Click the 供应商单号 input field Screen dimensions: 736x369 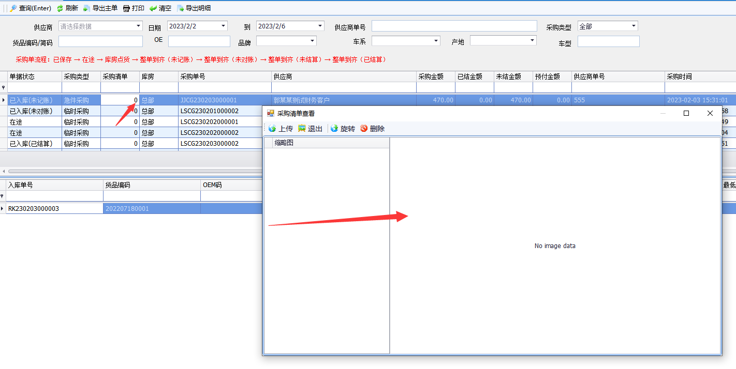click(454, 26)
